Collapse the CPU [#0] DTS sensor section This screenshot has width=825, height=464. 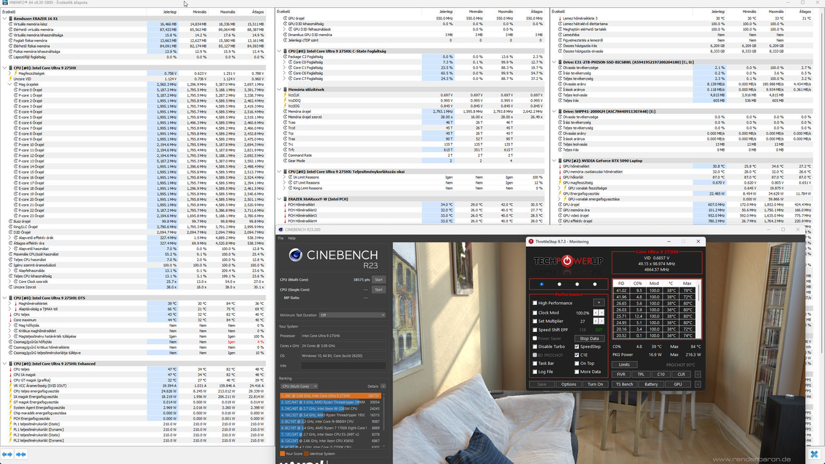click(4, 298)
